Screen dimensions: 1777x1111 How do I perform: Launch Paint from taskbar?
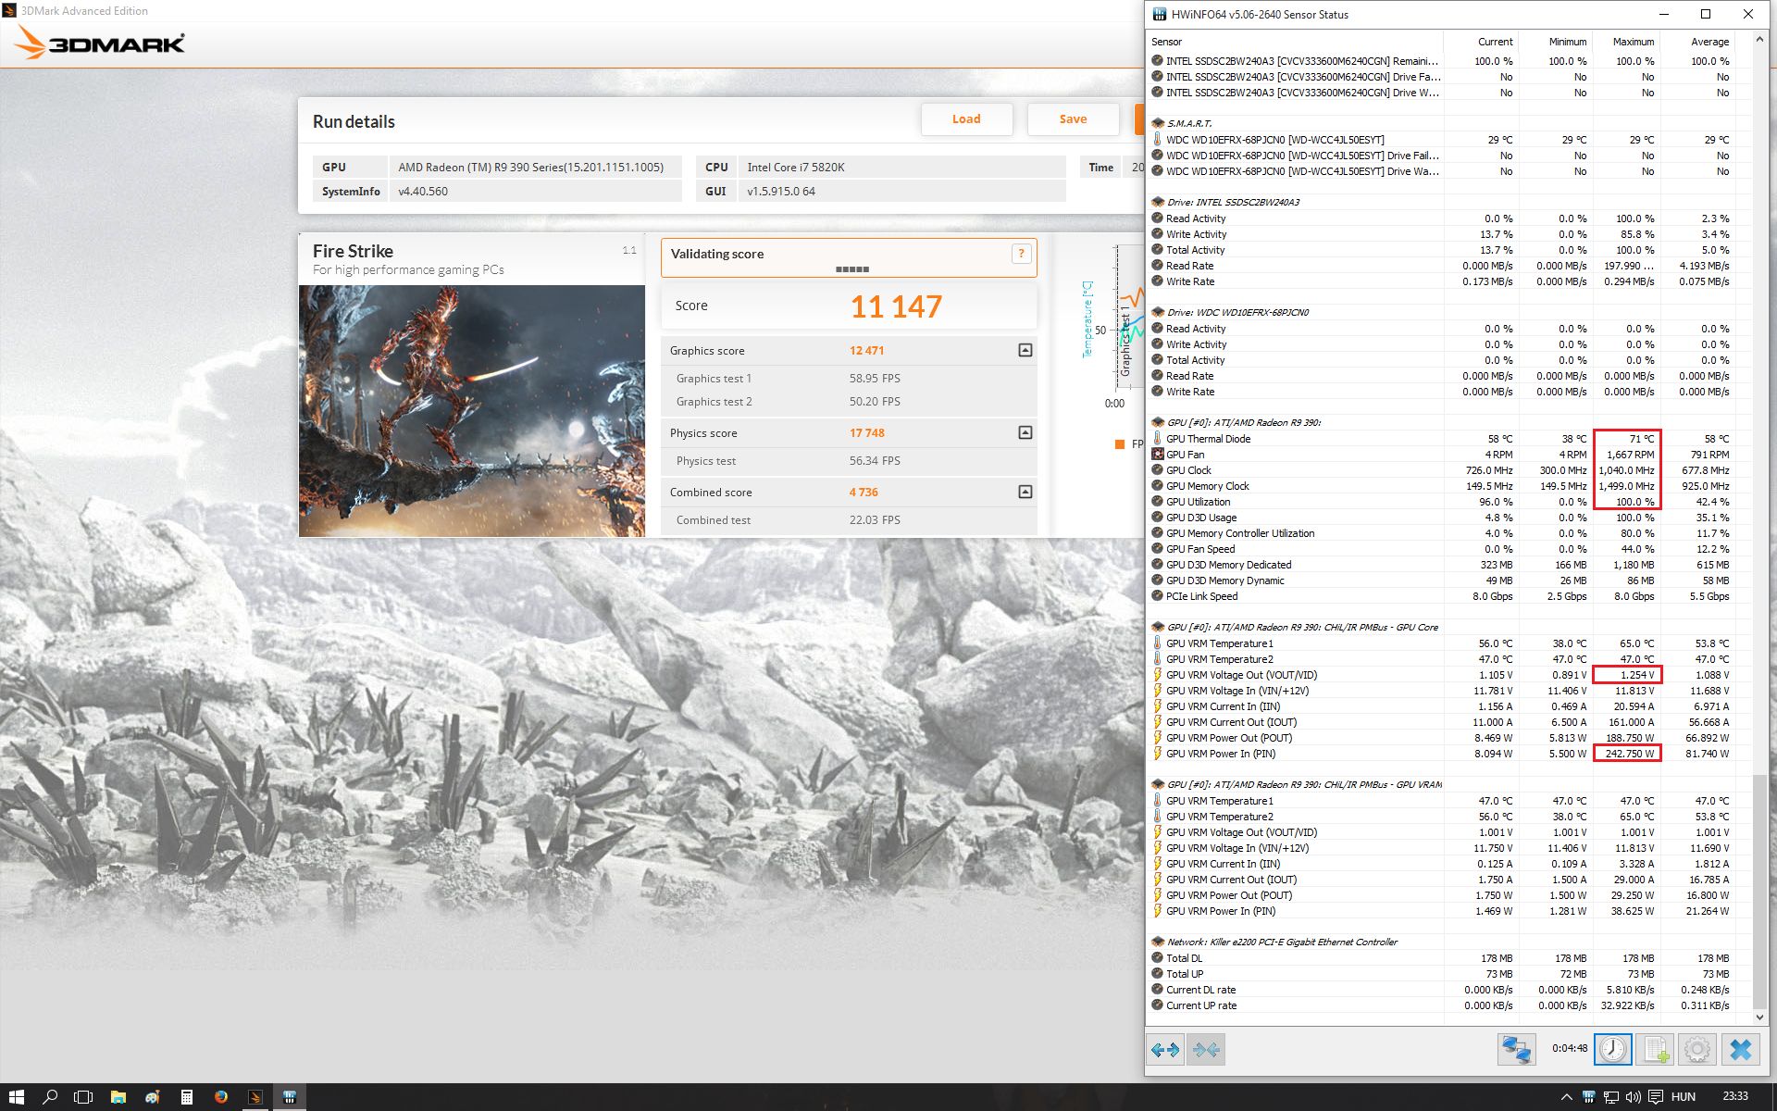(x=153, y=1097)
